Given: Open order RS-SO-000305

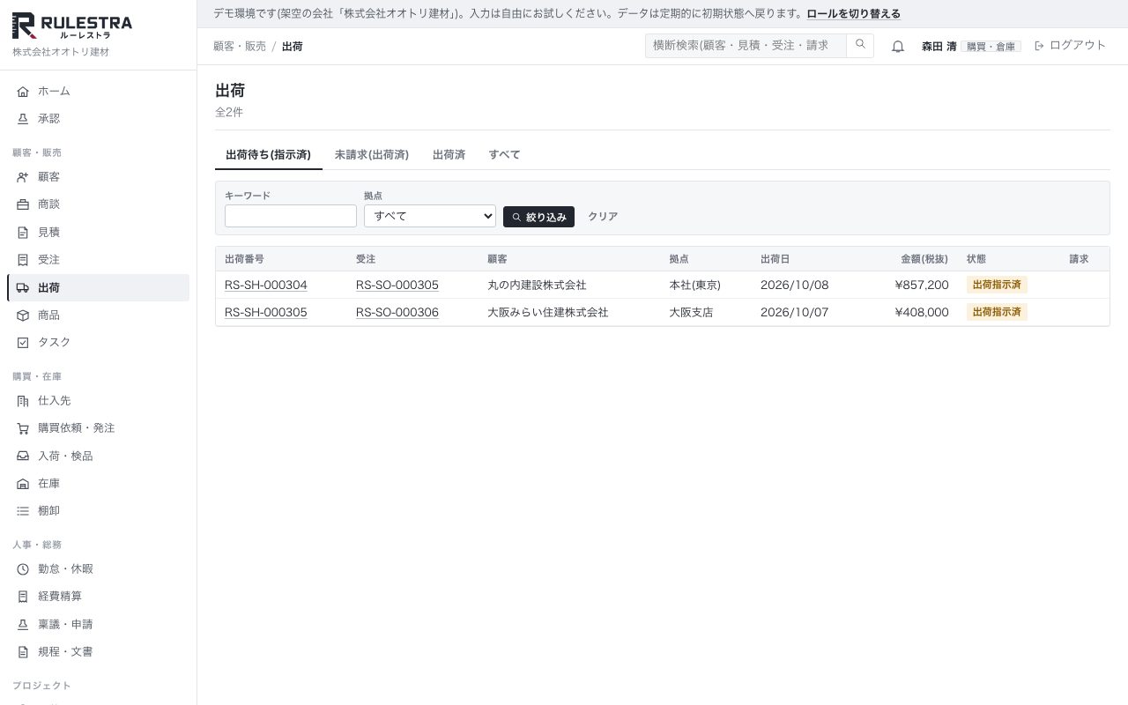Looking at the screenshot, I should click(x=397, y=285).
